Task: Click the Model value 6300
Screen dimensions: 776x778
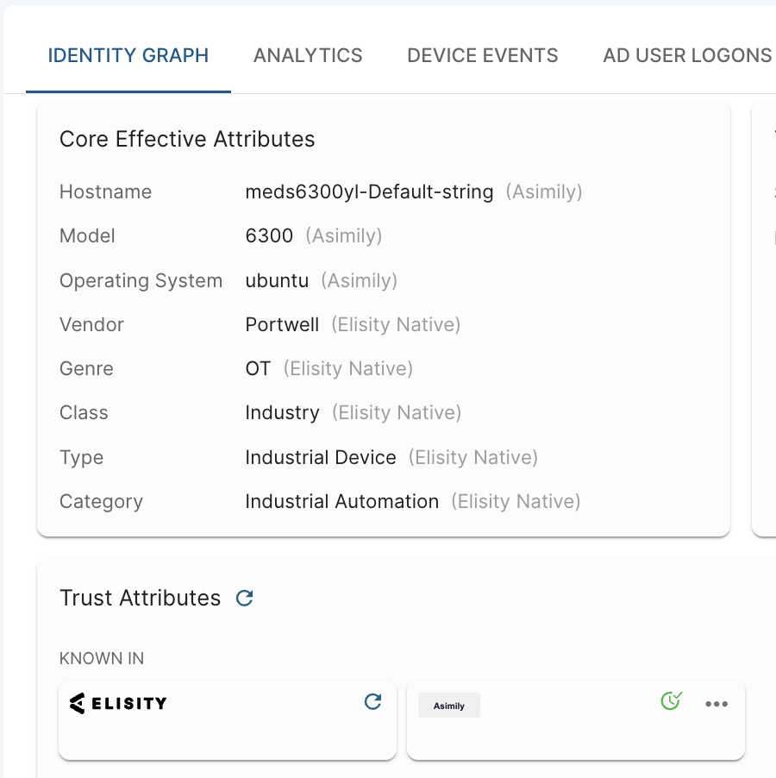Action: (x=269, y=235)
